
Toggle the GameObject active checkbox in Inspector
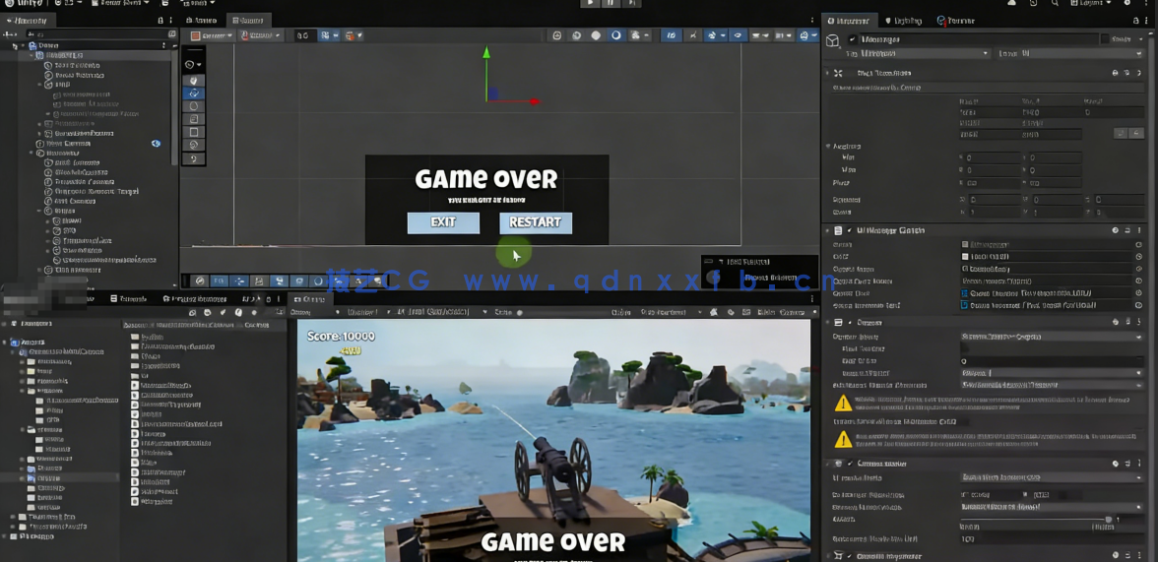coord(852,39)
